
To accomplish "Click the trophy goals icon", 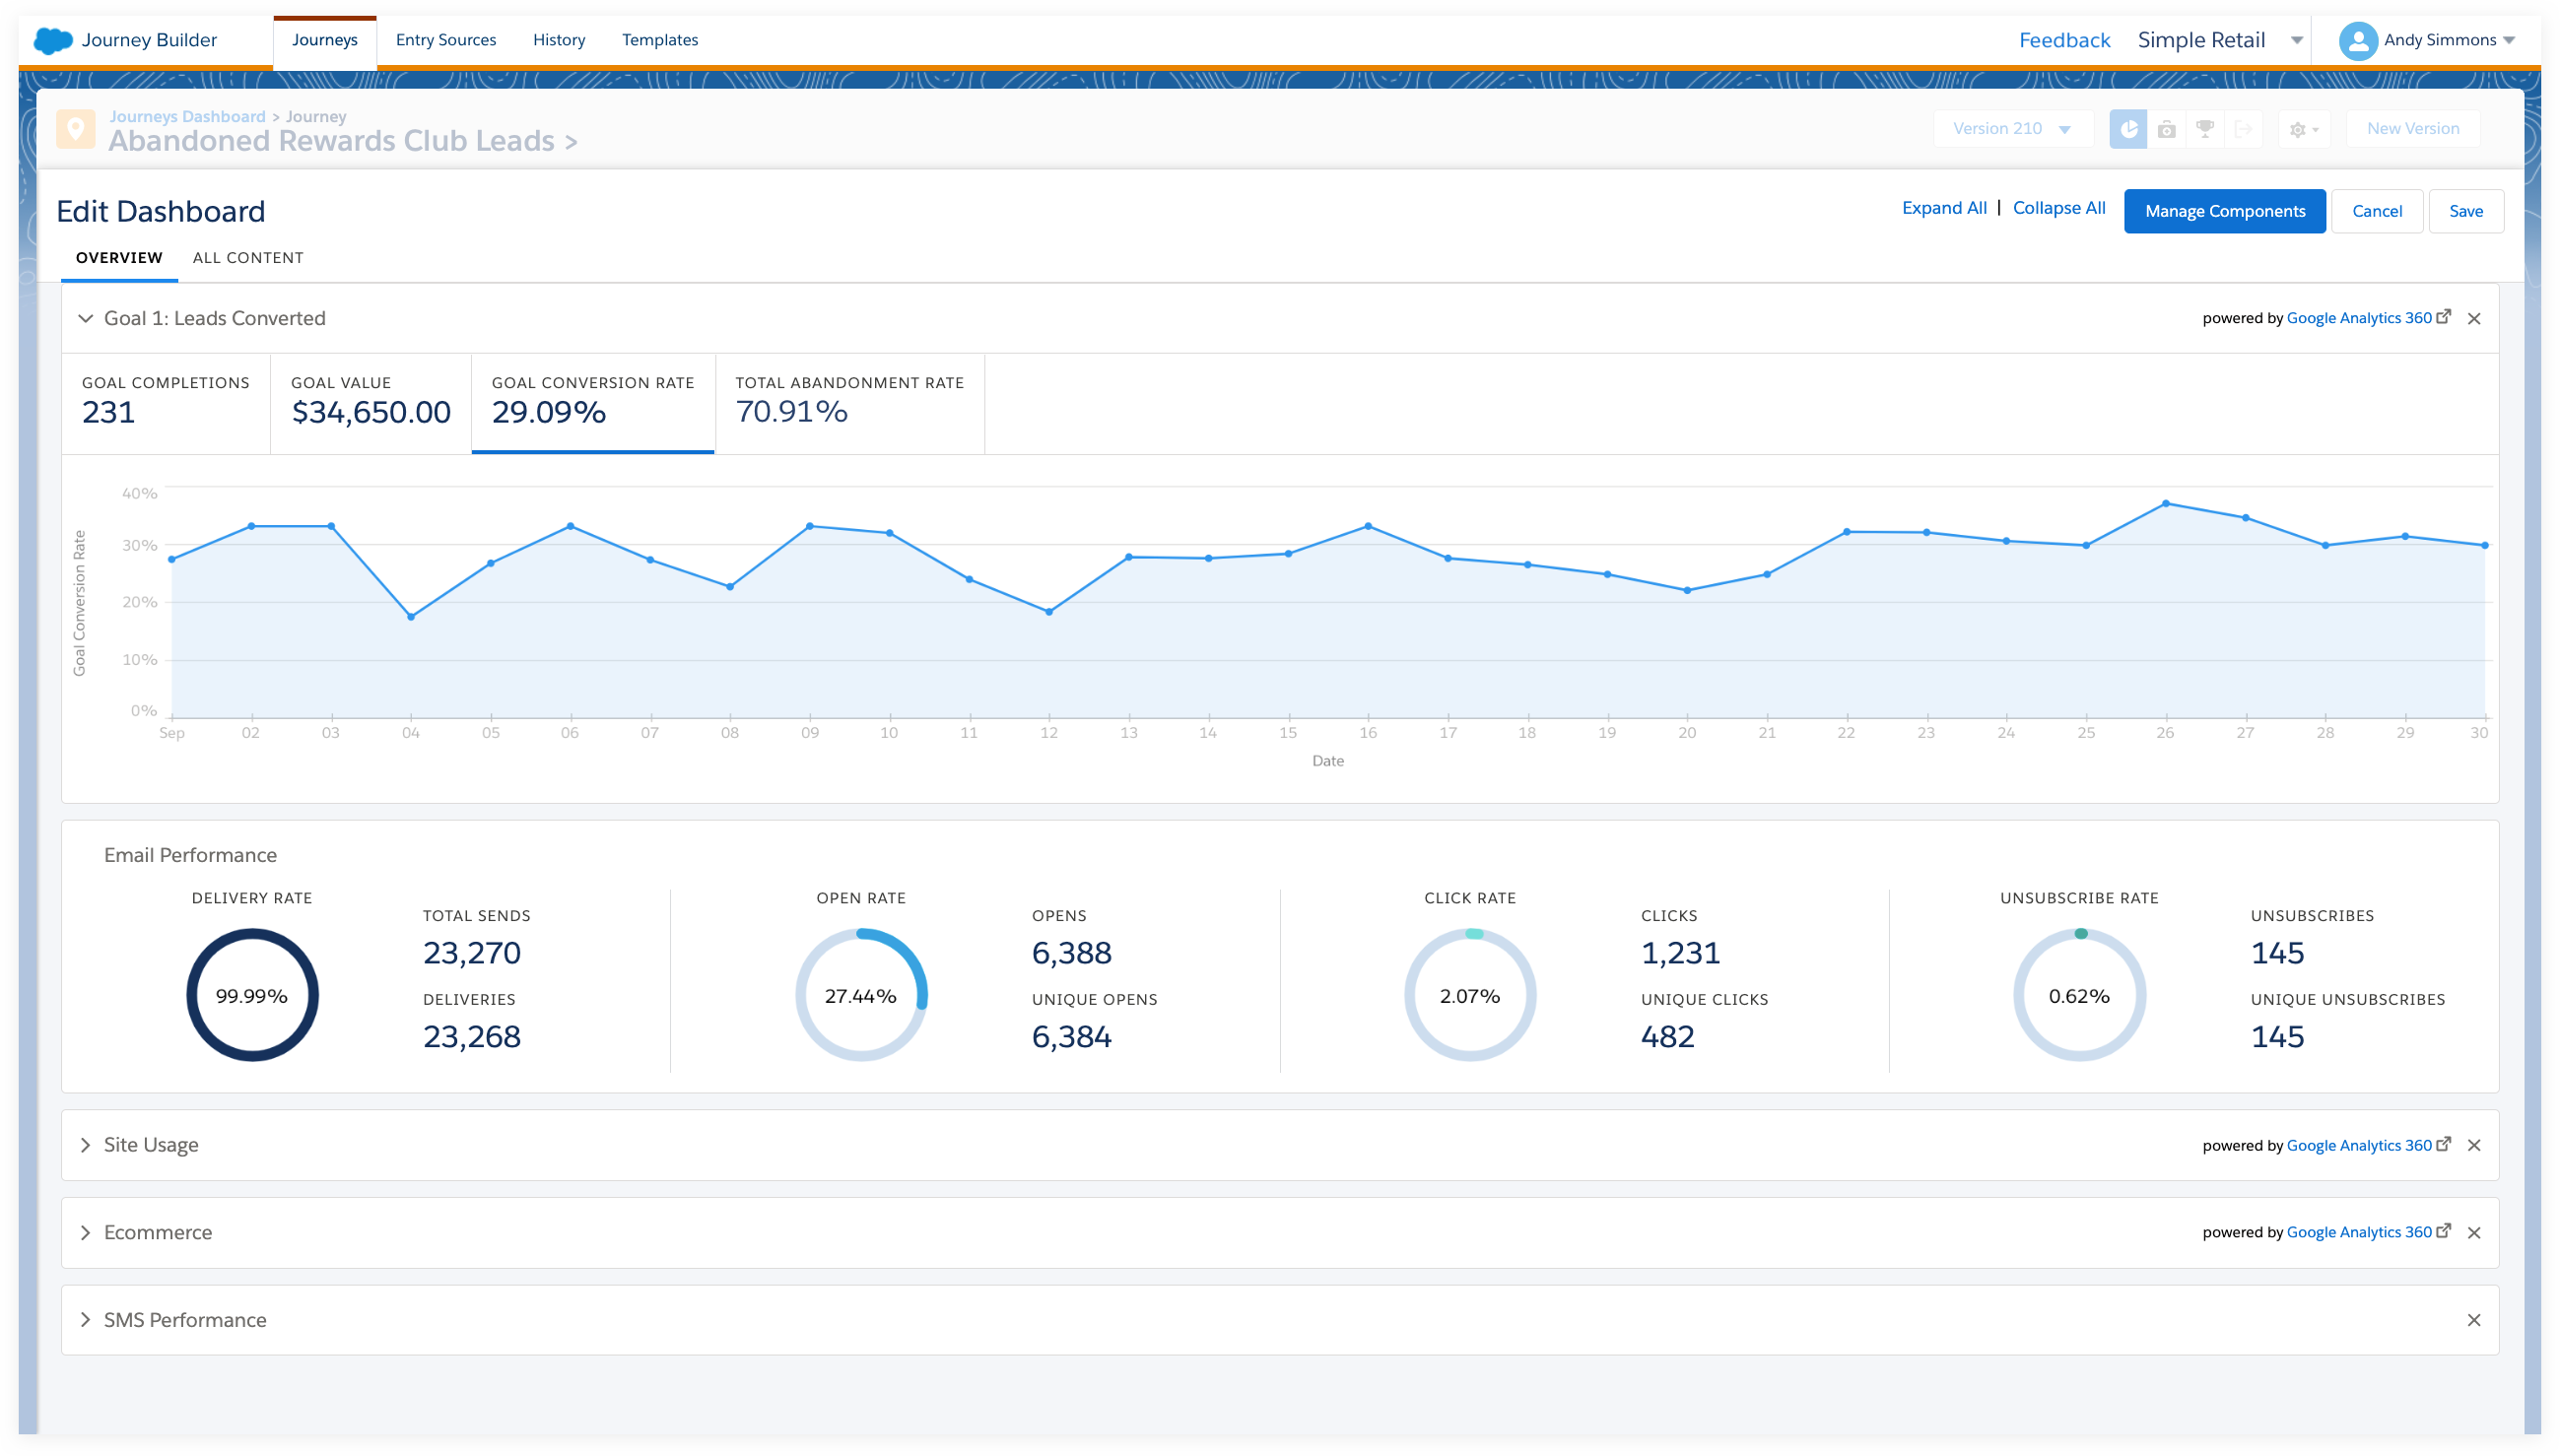I will (x=2204, y=129).
